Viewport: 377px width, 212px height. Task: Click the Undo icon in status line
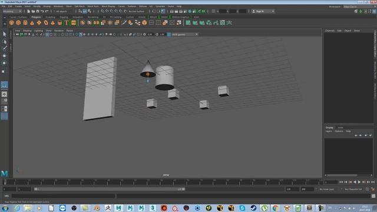pyautogui.click(x=42, y=11)
